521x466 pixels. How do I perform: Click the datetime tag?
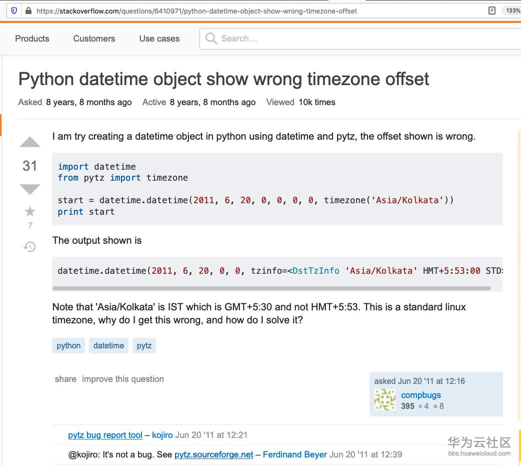click(108, 345)
